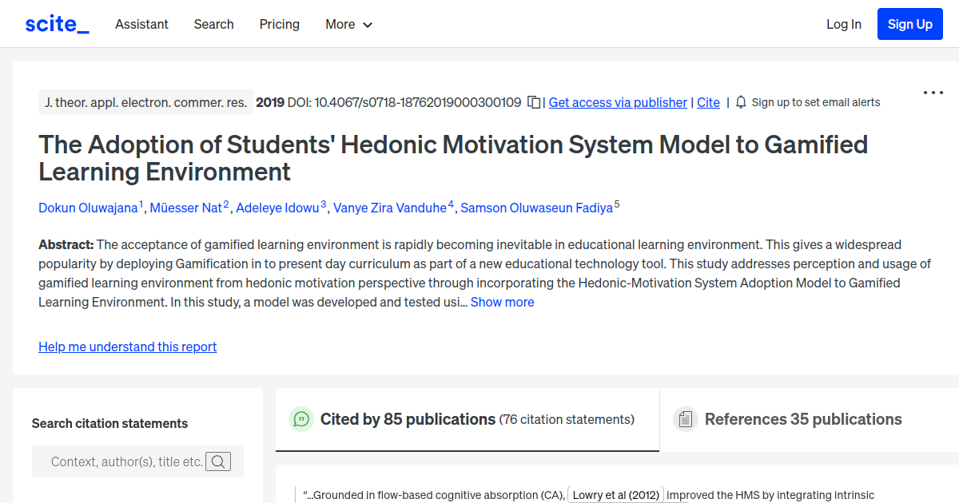Open the three-dot overflow menu
This screenshot has width=959, height=503.
933,92
